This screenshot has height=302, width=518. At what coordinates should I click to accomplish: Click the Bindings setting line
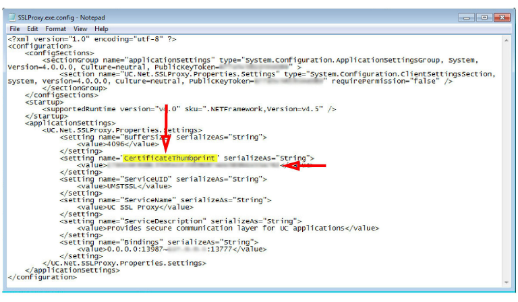click(x=159, y=242)
